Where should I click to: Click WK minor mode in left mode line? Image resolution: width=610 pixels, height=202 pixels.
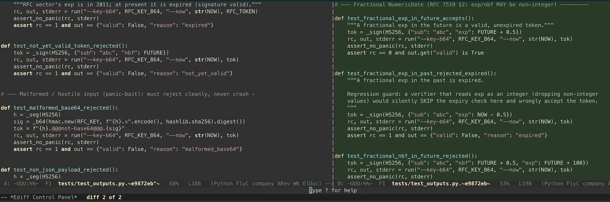[x=296, y=183]
